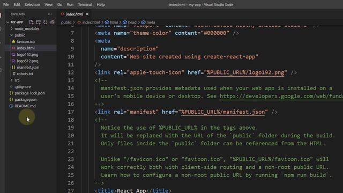Click the favicon.ico star icon
Image resolution: width=343 pixels, height=193 pixels.
pyautogui.click(x=13, y=41)
